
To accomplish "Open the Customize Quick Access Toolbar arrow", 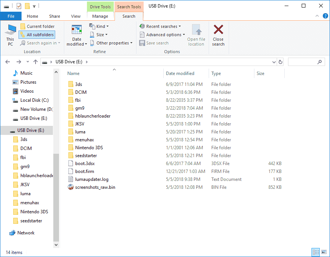I will tap(34, 6).
